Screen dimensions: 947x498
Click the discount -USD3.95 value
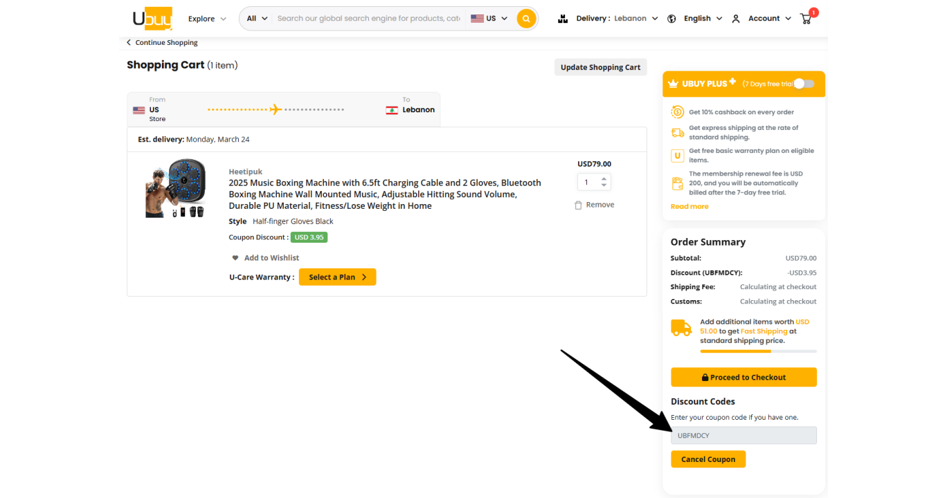(802, 273)
